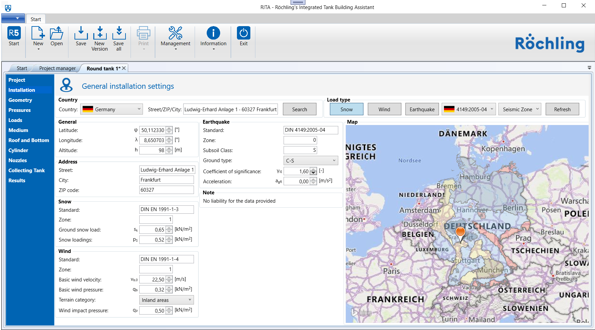Image resolution: width=595 pixels, height=330 pixels.
Task: Toggle the Snow load type button
Action: point(347,109)
